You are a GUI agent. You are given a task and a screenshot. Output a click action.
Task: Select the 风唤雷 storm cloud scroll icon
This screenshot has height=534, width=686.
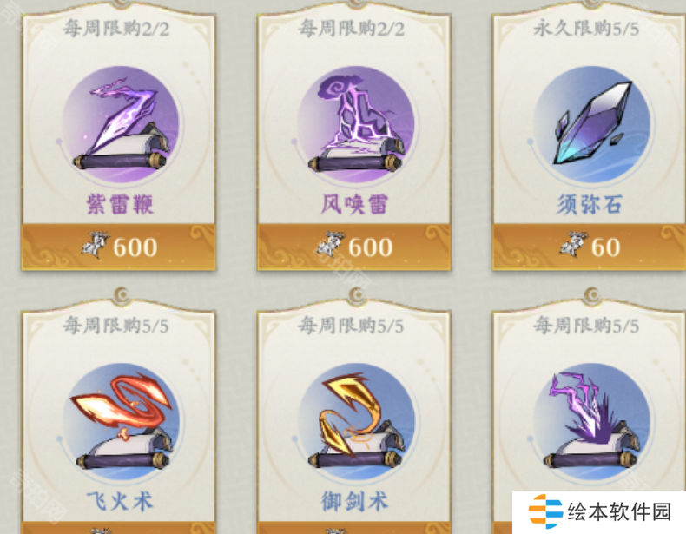click(355, 124)
